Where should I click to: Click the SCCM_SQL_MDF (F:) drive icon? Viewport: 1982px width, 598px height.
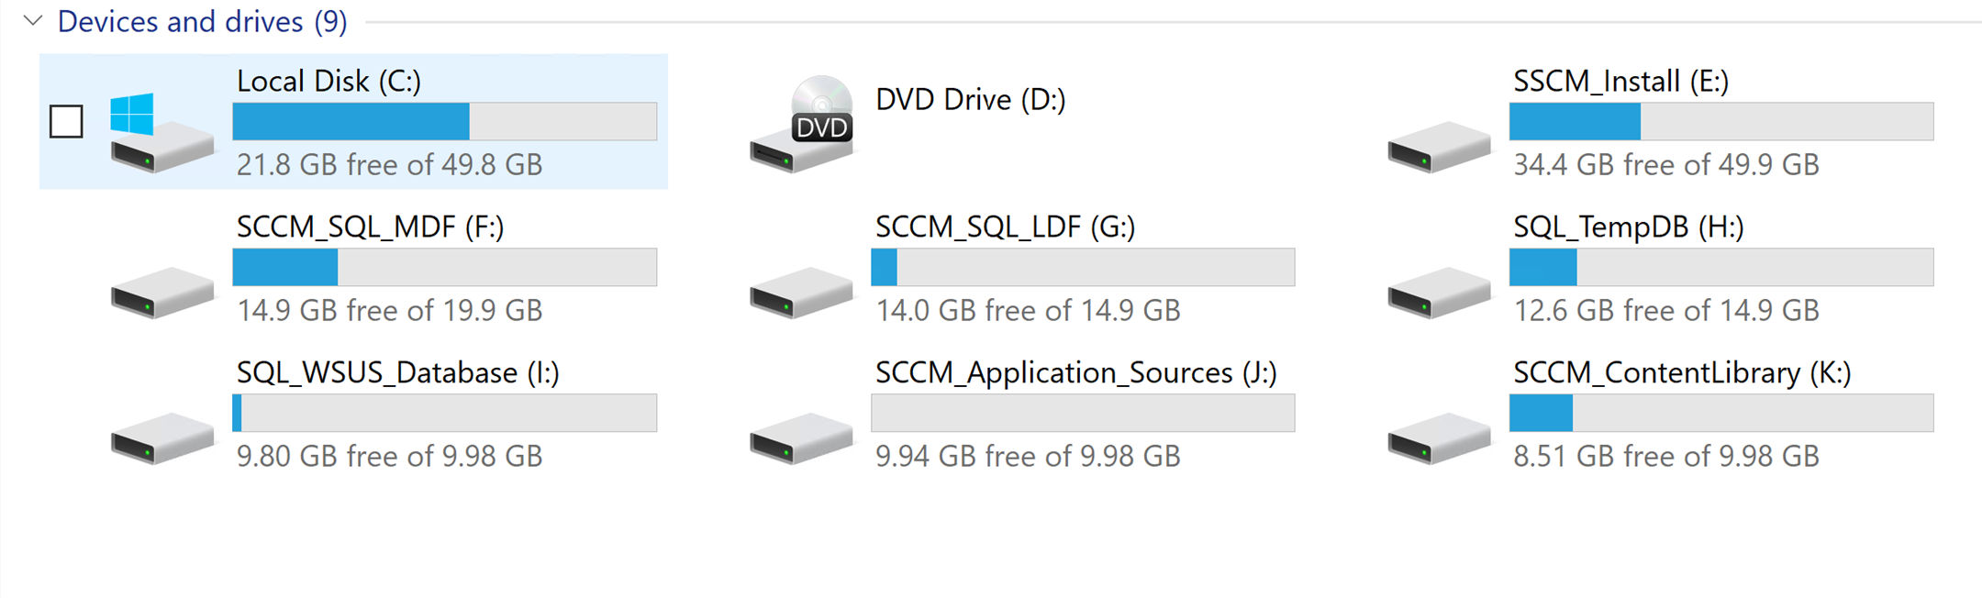pos(161,292)
